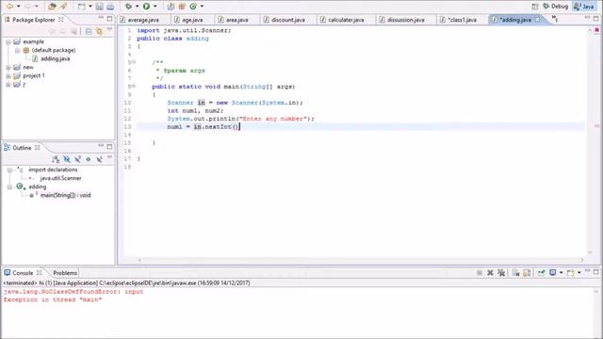Click the Display Selected Console icon
Viewport: 603px width, 339px height.
[x=553, y=273]
